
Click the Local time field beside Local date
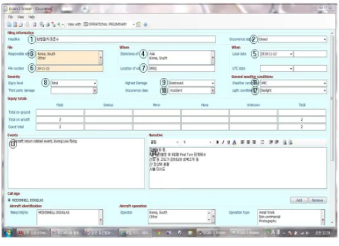click(310, 54)
